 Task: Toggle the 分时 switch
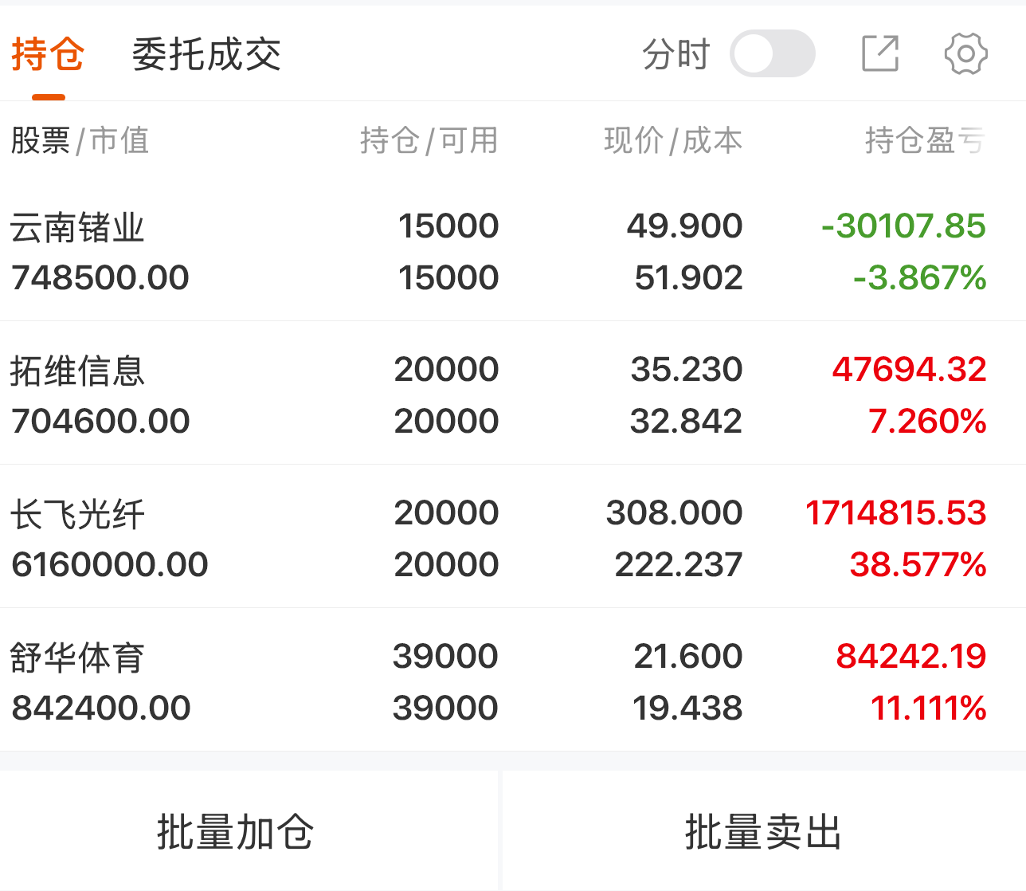(x=773, y=53)
